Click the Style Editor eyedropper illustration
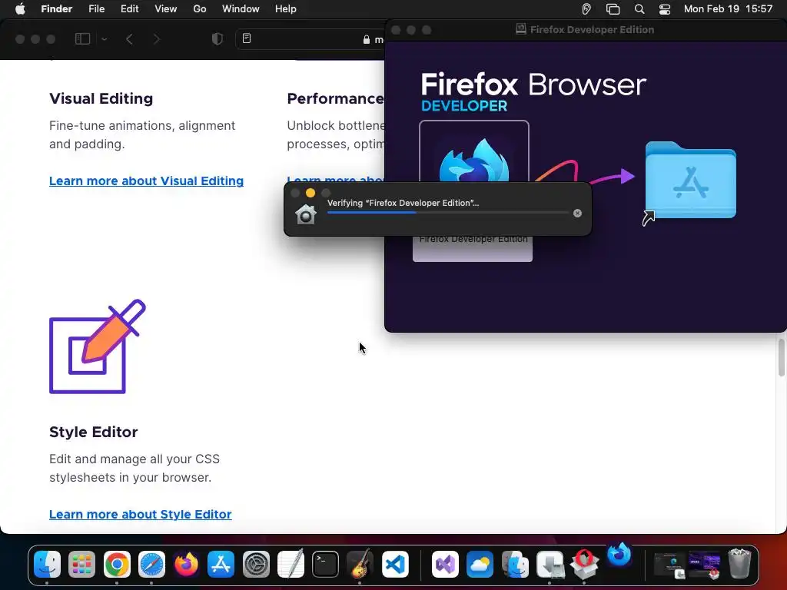The width and height of the screenshot is (787, 590). click(x=98, y=346)
